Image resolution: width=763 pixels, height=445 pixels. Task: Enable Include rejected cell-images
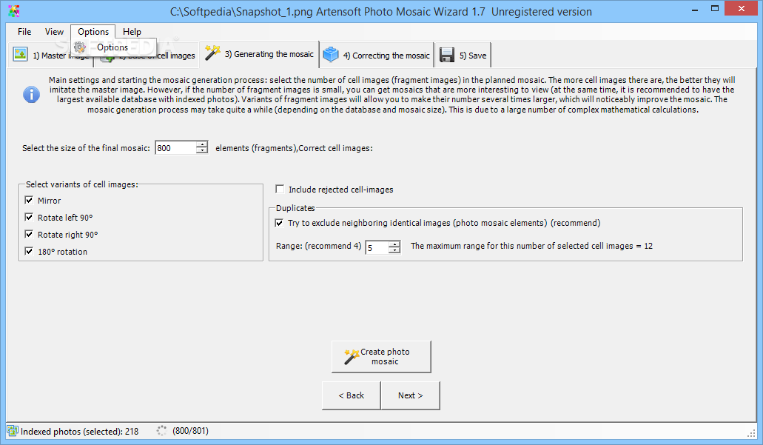(280, 189)
